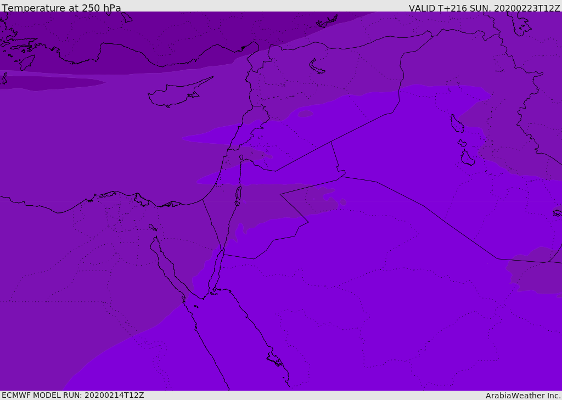Click 'ECMWF MODEL RUN: 20200214T12Z' footer text
The width and height of the screenshot is (562, 400).
coord(73,395)
